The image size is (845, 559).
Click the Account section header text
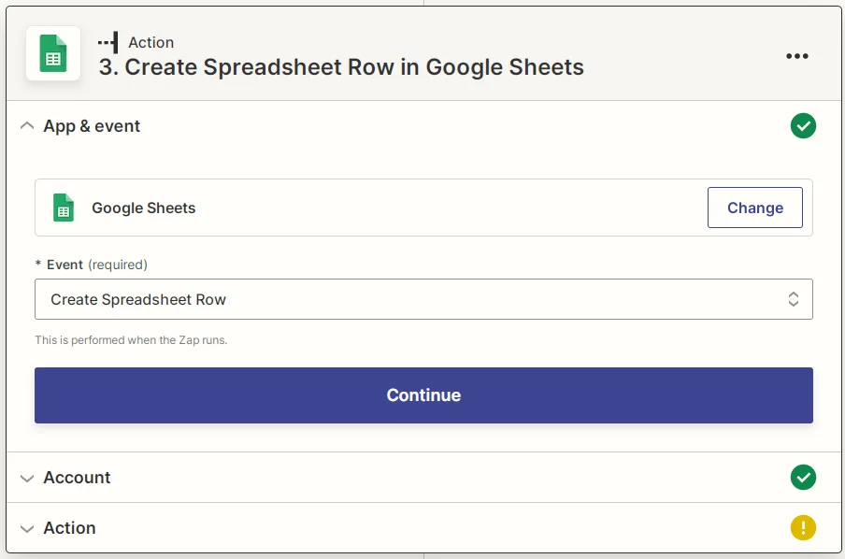click(77, 478)
